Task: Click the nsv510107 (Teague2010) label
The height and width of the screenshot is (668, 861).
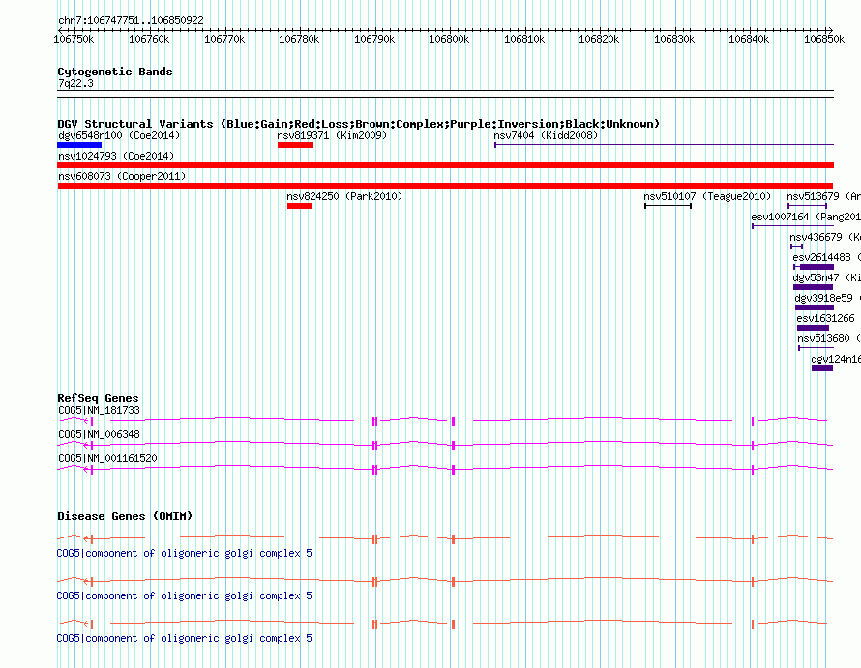Action: point(707,196)
